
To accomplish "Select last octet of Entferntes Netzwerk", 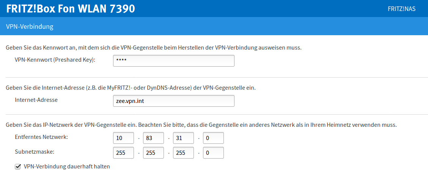I will click(213, 138).
